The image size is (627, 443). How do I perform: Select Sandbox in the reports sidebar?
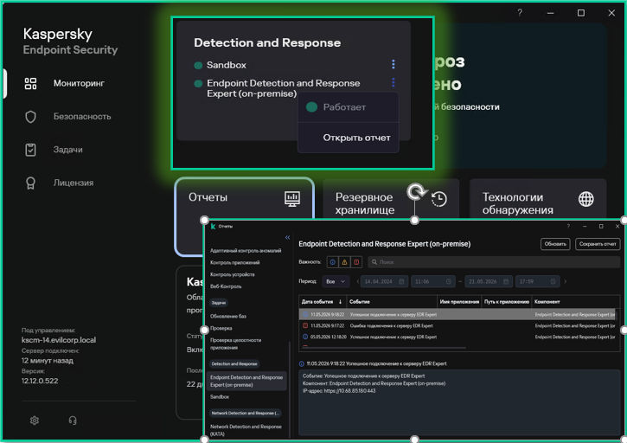click(220, 397)
